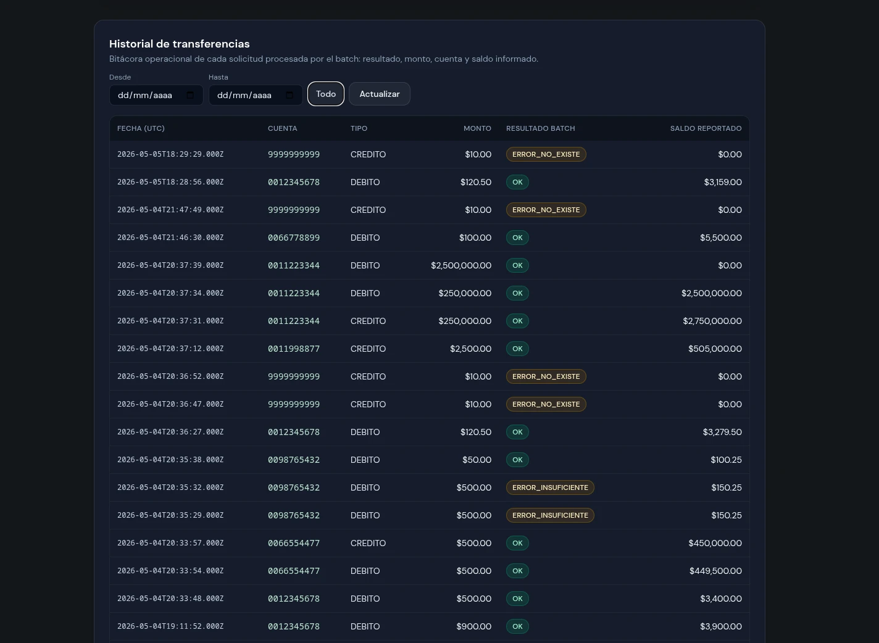This screenshot has width=879, height=643.
Task: Open the calendar picker in the Hasta field
Action: (290, 95)
